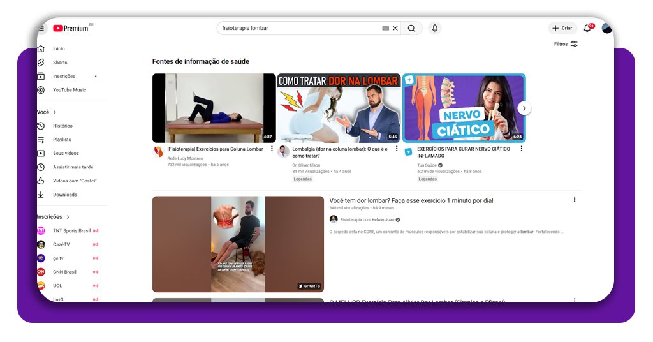The width and height of the screenshot is (653, 342).
Task: Open CNN Brasil channel
Action: point(64,272)
